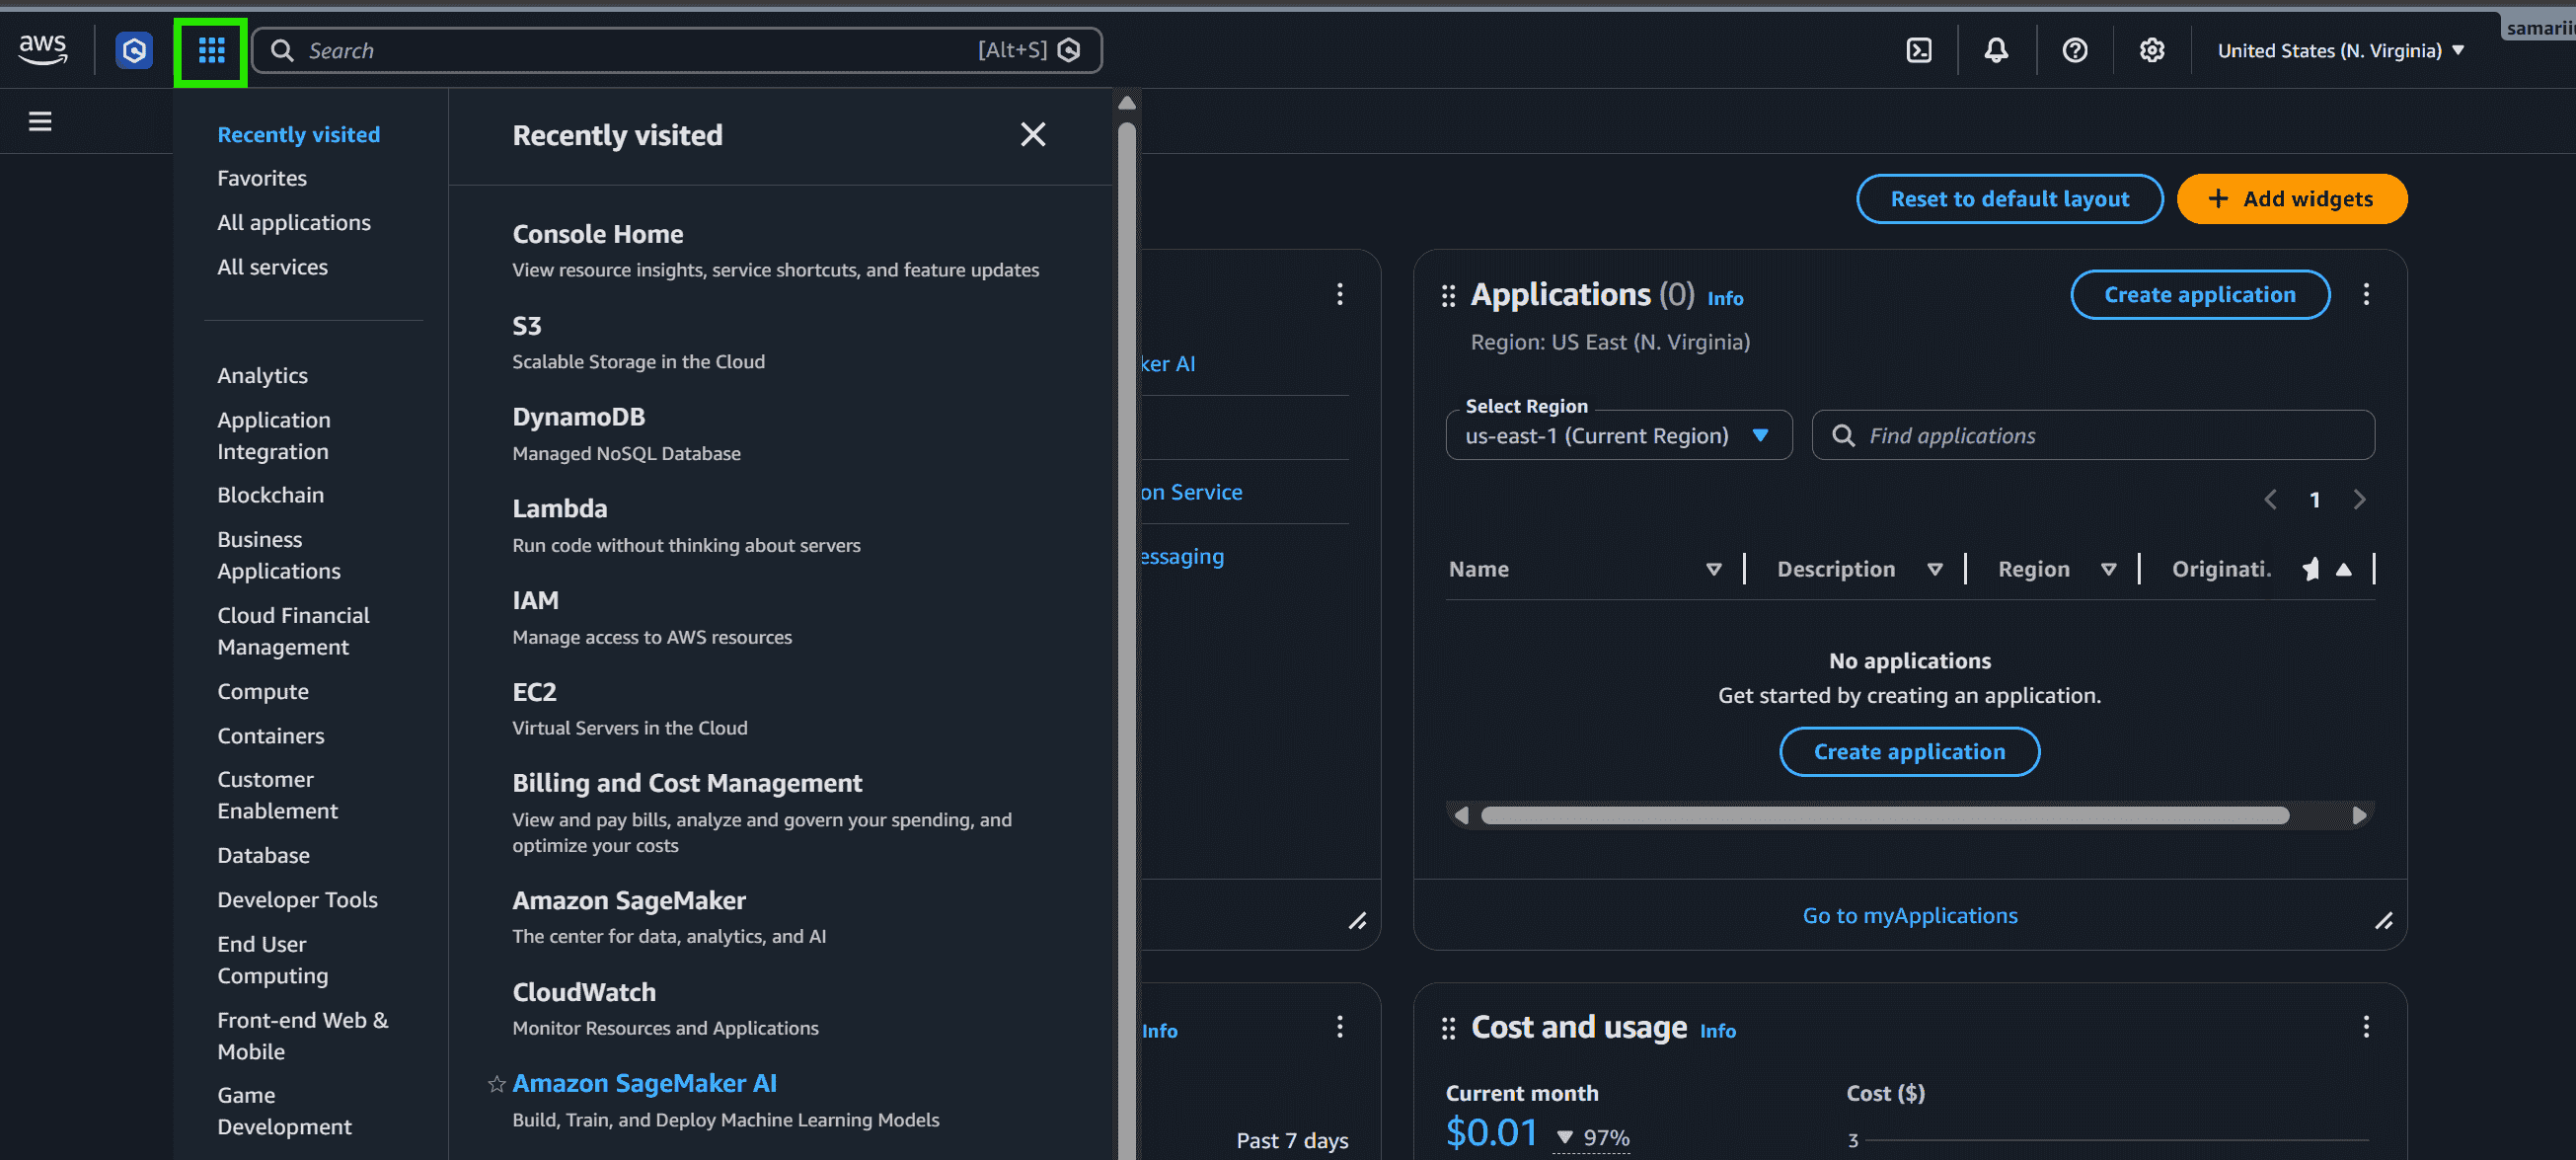Toggle the hamburger side navigation icon
The image size is (2576, 1160).
40,121
